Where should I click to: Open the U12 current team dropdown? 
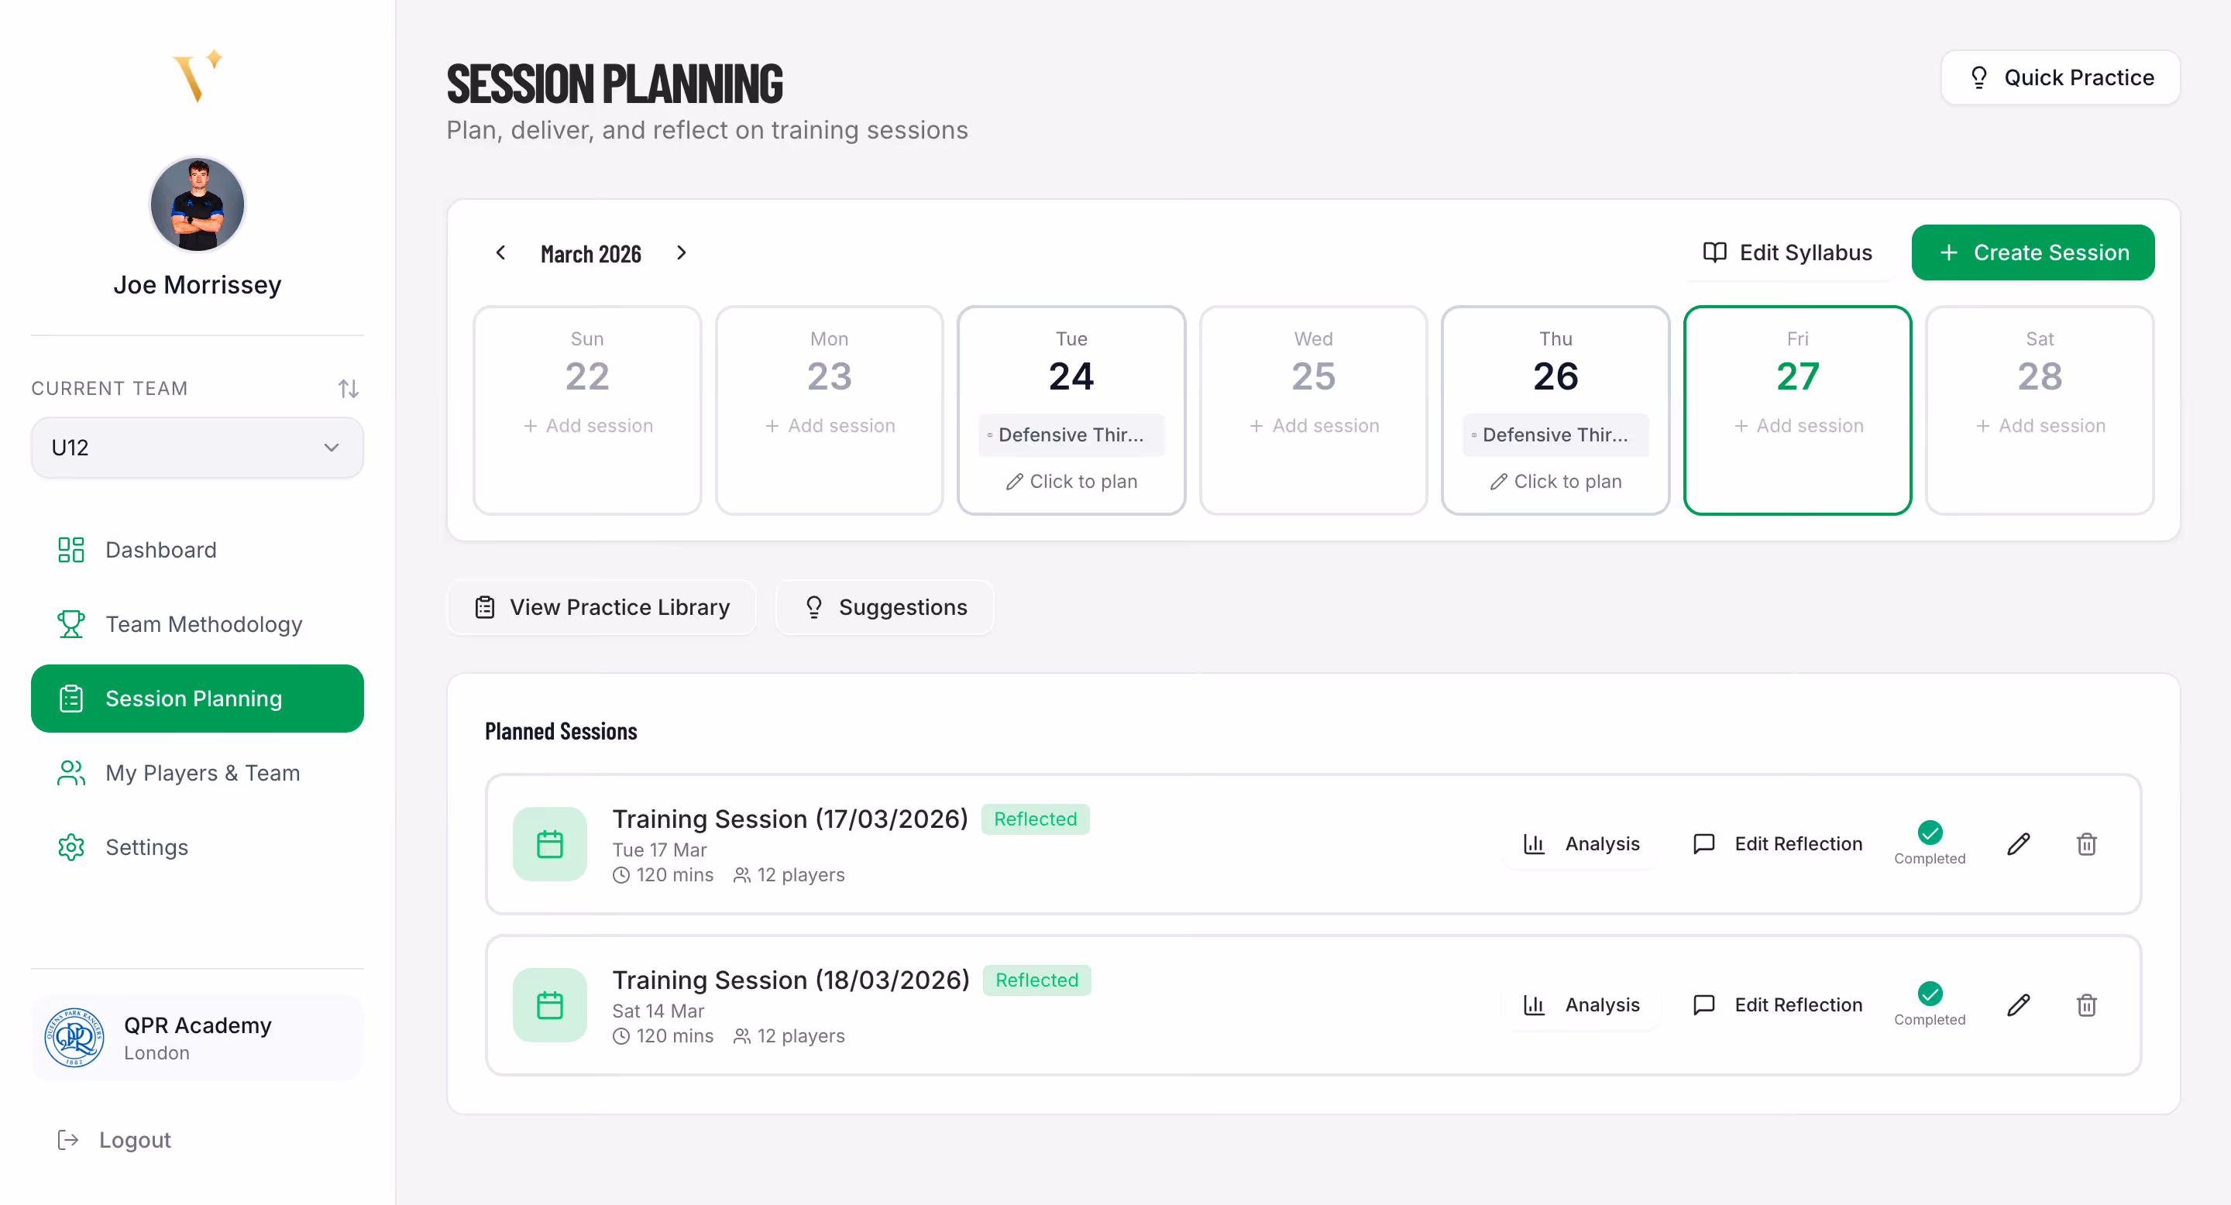point(198,448)
